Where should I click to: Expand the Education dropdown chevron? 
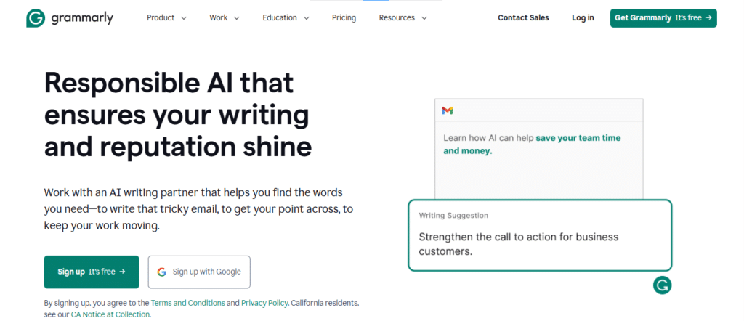(x=307, y=18)
